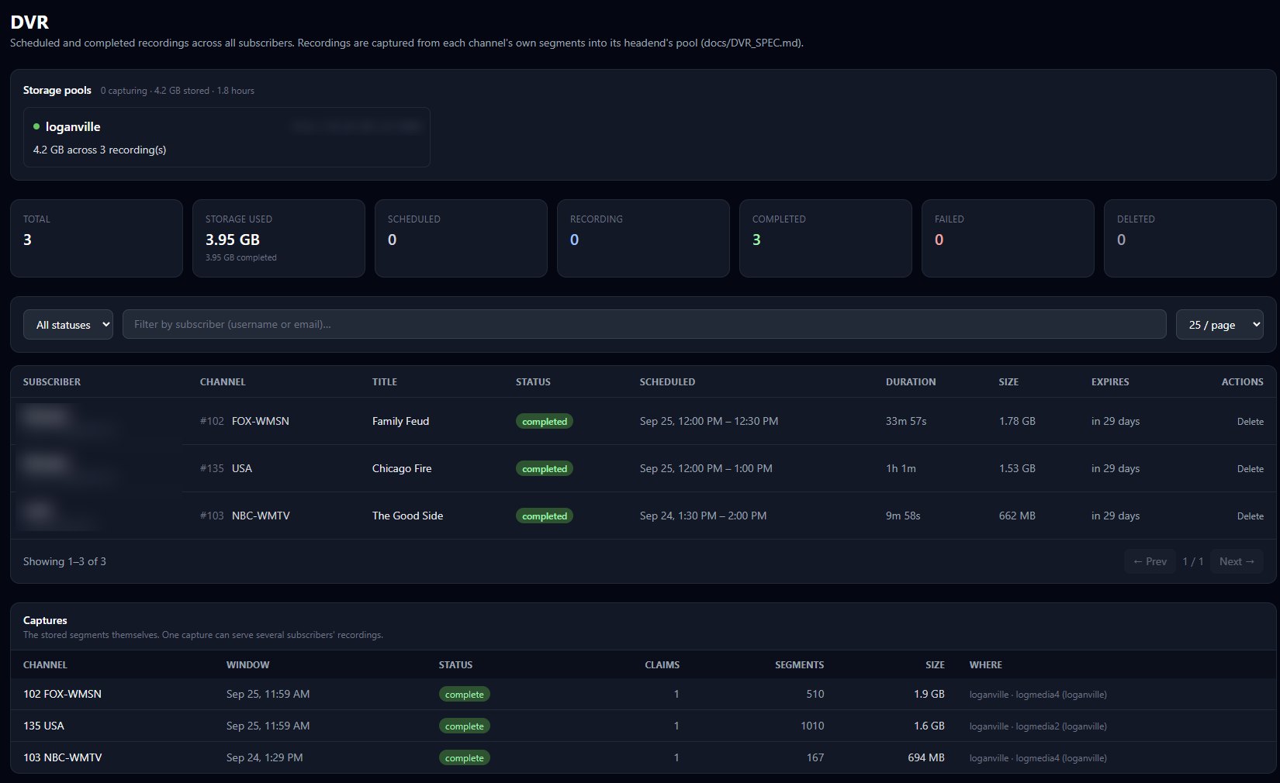Click the complete badge for 135 USA capture

(x=464, y=726)
